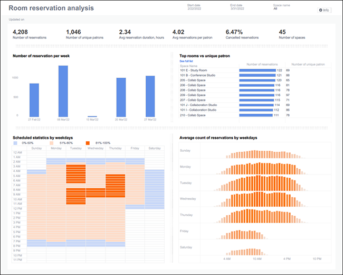Click the Sunday label in average count chart
343x275 pixels.
pyautogui.click(x=185, y=151)
